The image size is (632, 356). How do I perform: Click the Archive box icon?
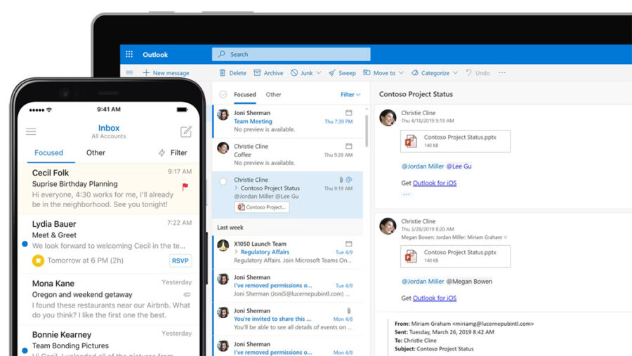[257, 72]
